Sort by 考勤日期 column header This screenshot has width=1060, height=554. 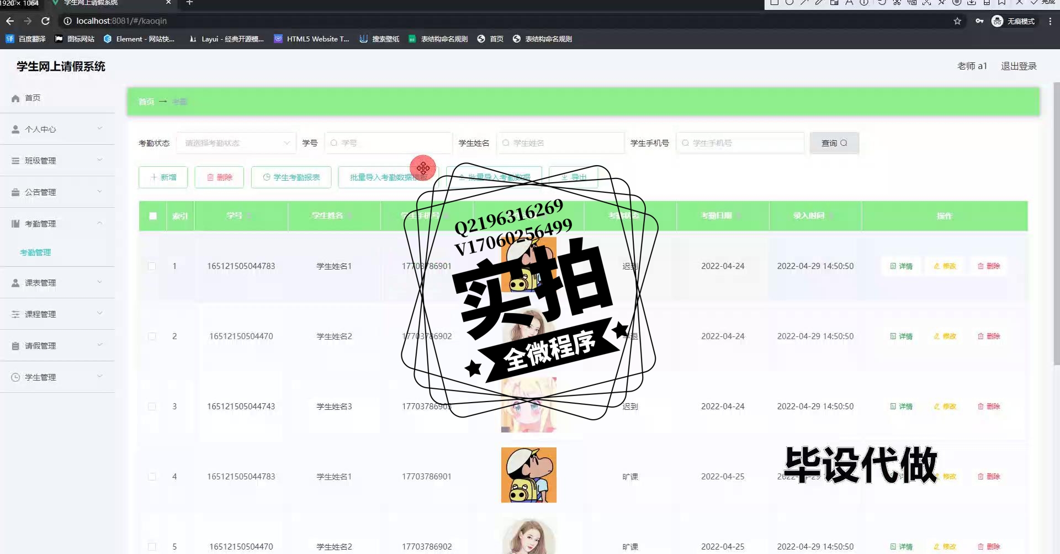pos(723,216)
